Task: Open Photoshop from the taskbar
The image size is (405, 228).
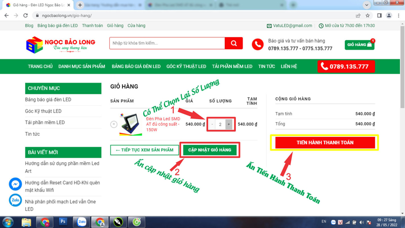Action: [x=63, y=222]
